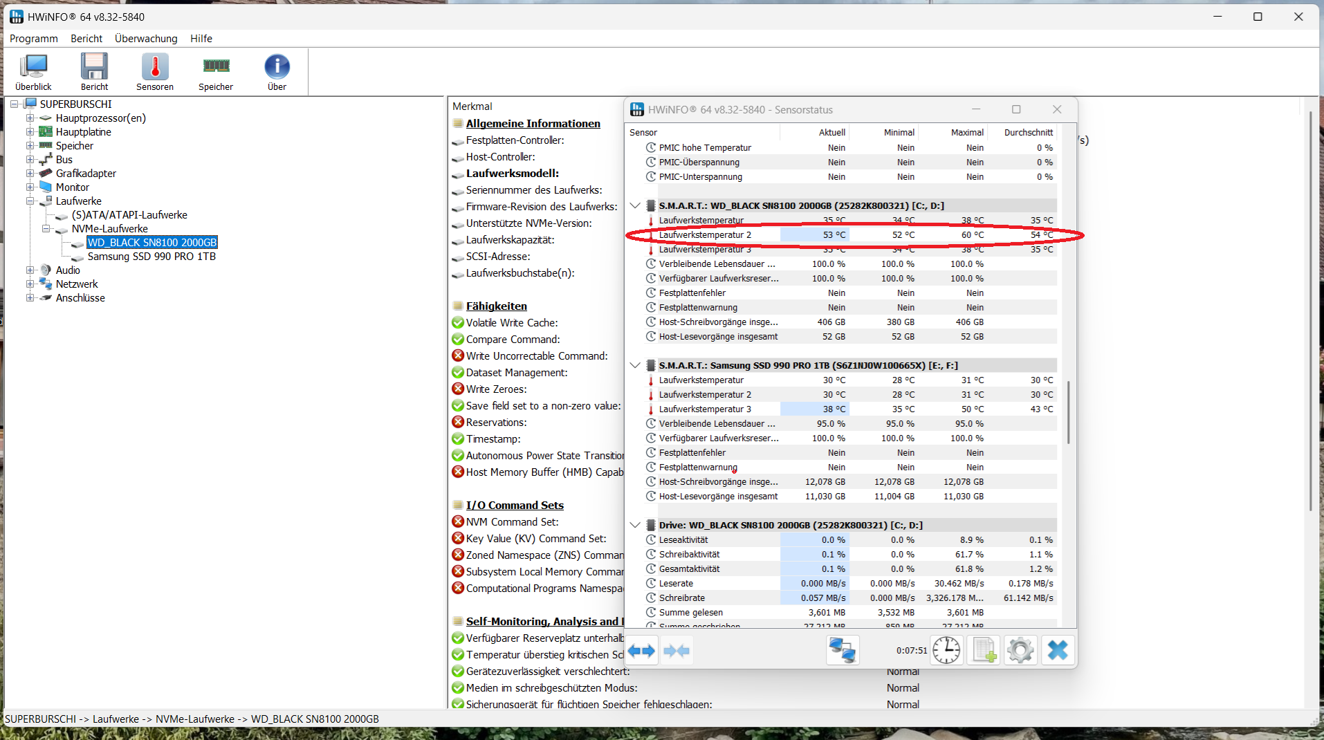Screen dimensions: 1324x740
Task: Expand the Grafikadapter tree node
Action: 30,174
